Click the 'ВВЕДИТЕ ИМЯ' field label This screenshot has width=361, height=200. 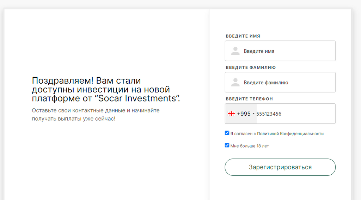coord(243,36)
